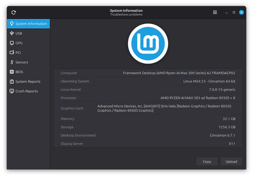
Task: Click the Sensors thermometer icon
Action: pyautogui.click(x=12, y=62)
